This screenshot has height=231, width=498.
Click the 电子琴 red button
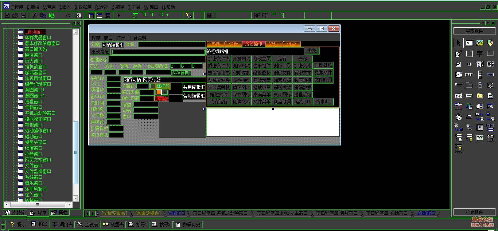coord(161,99)
